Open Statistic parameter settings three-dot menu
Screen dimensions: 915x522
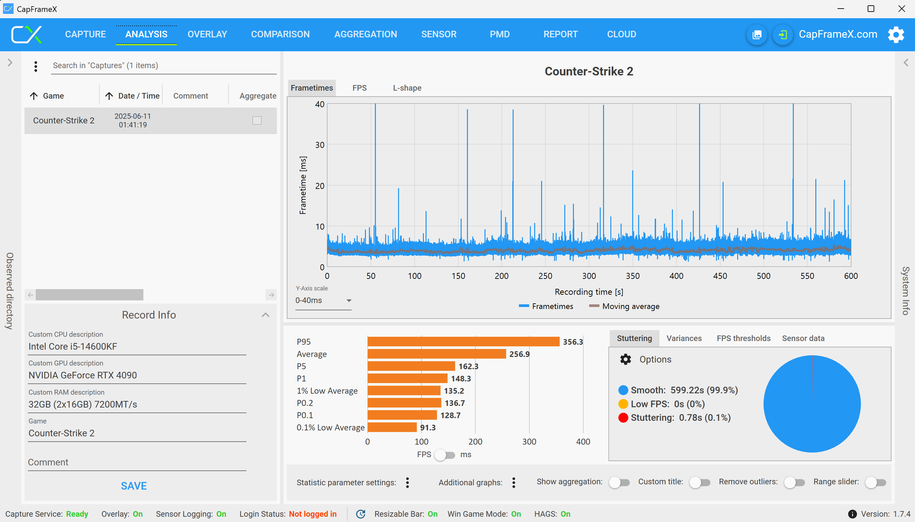(407, 483)
